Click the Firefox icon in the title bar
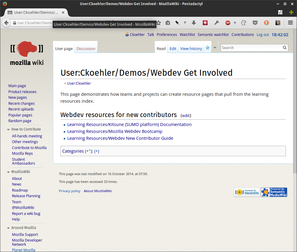297x252 pixels. pyautogui.click(x=5, y=4)
